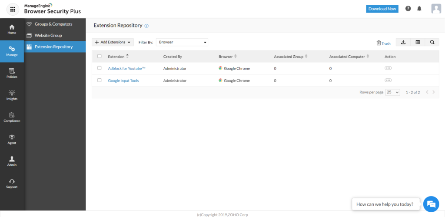This screenshot has height=217, width=445.
Task: Click the Download Now button
Action: (382, 9)
